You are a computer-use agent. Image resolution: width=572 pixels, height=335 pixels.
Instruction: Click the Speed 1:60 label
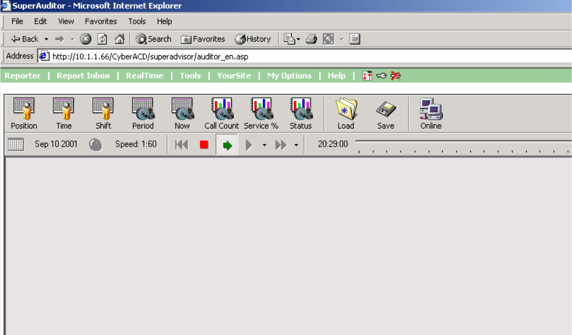[x=136, y=144]
